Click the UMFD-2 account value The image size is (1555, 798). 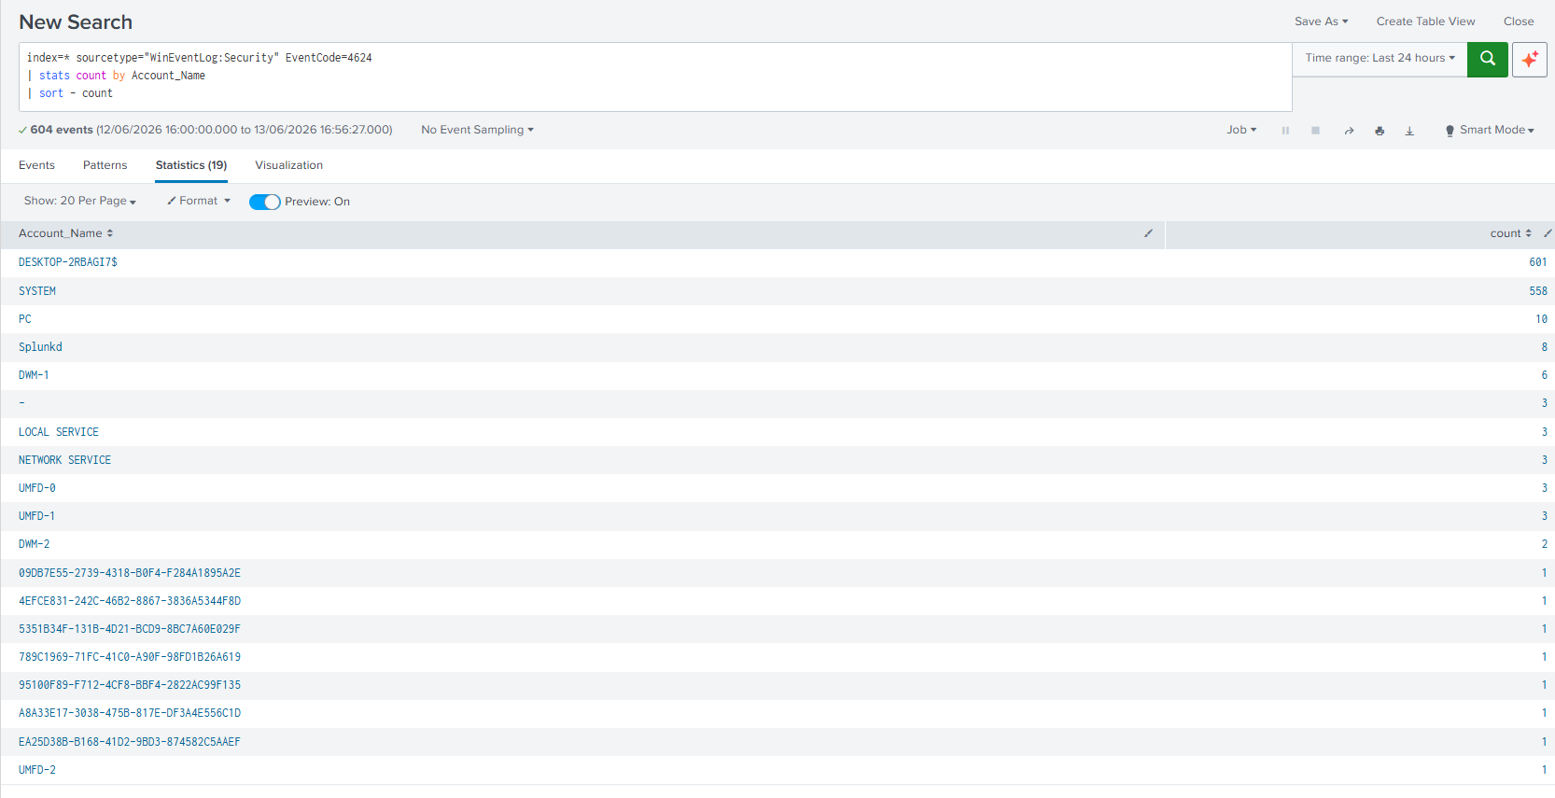click(37, 770)
